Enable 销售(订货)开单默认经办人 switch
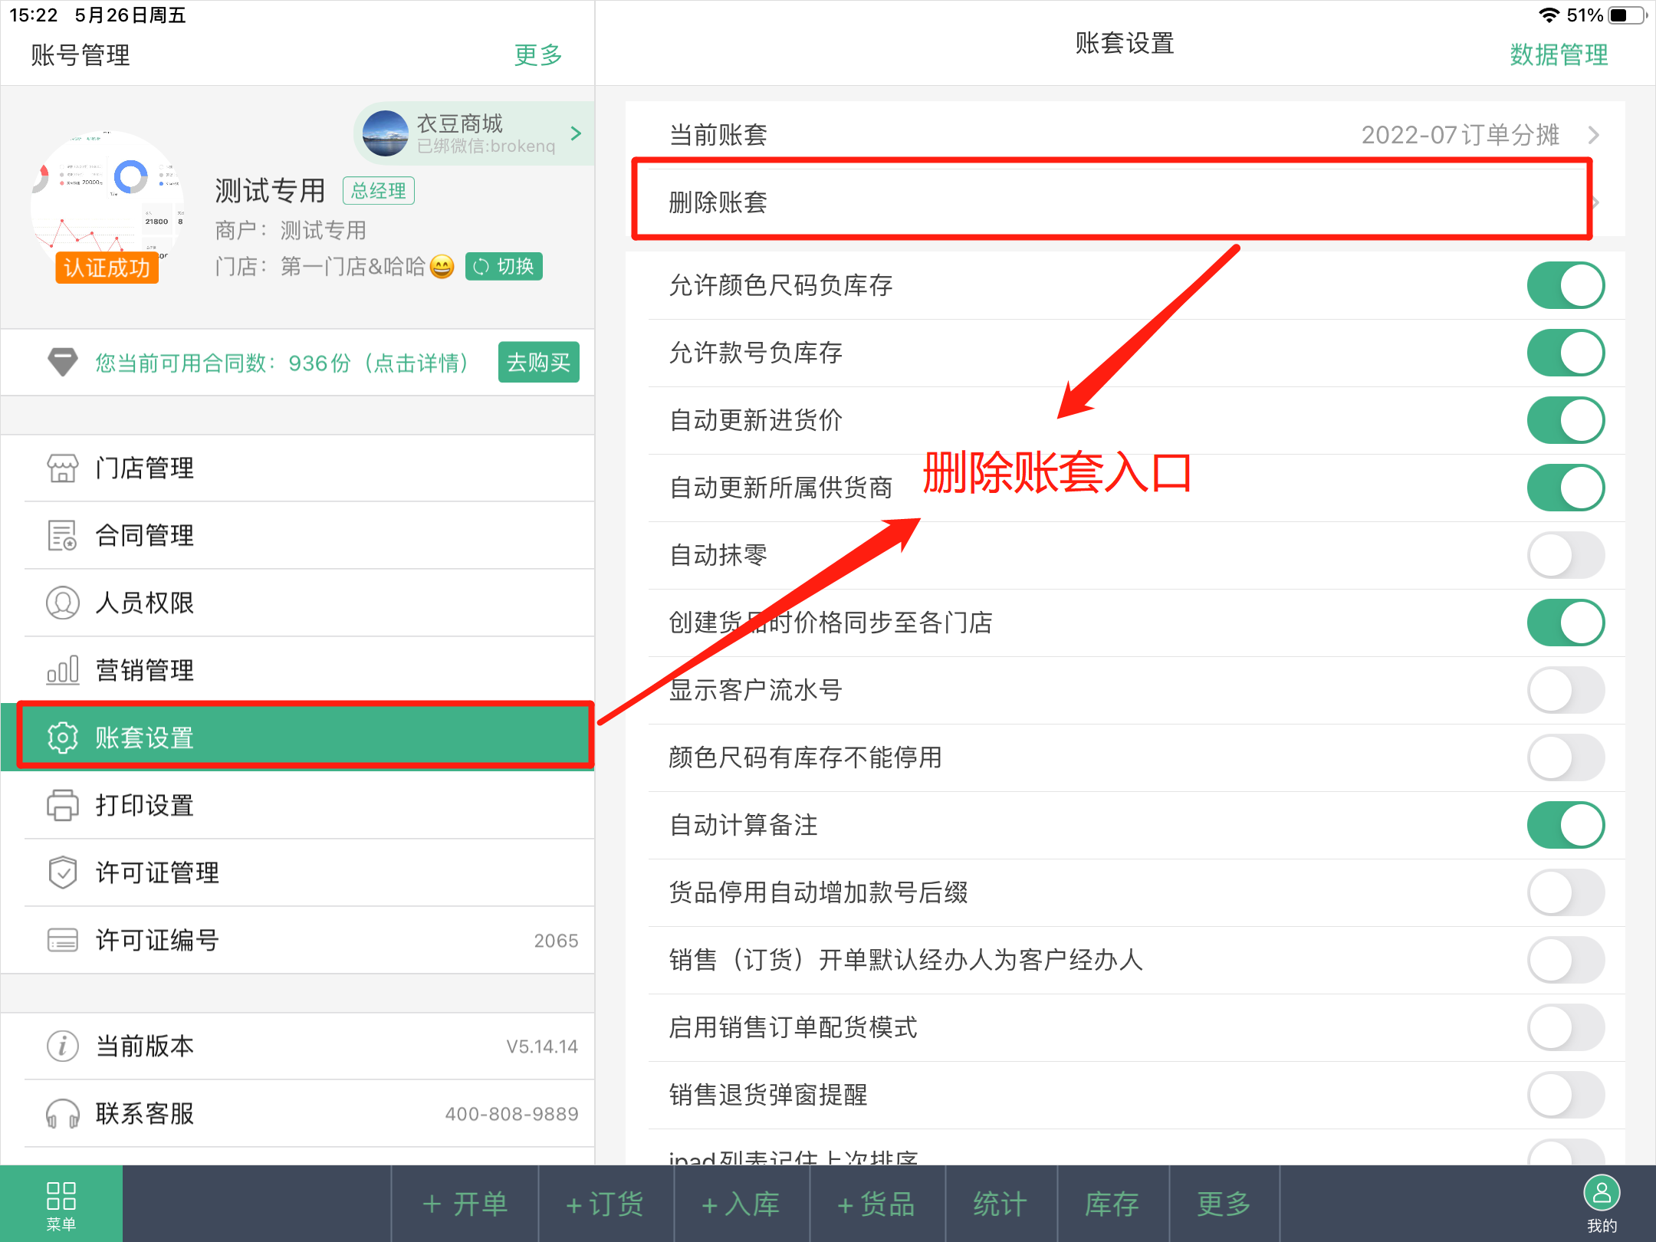 pos(1566,960)
